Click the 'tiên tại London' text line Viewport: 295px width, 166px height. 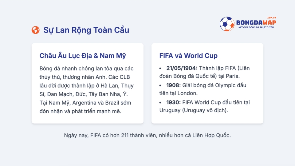pos(178,93)
